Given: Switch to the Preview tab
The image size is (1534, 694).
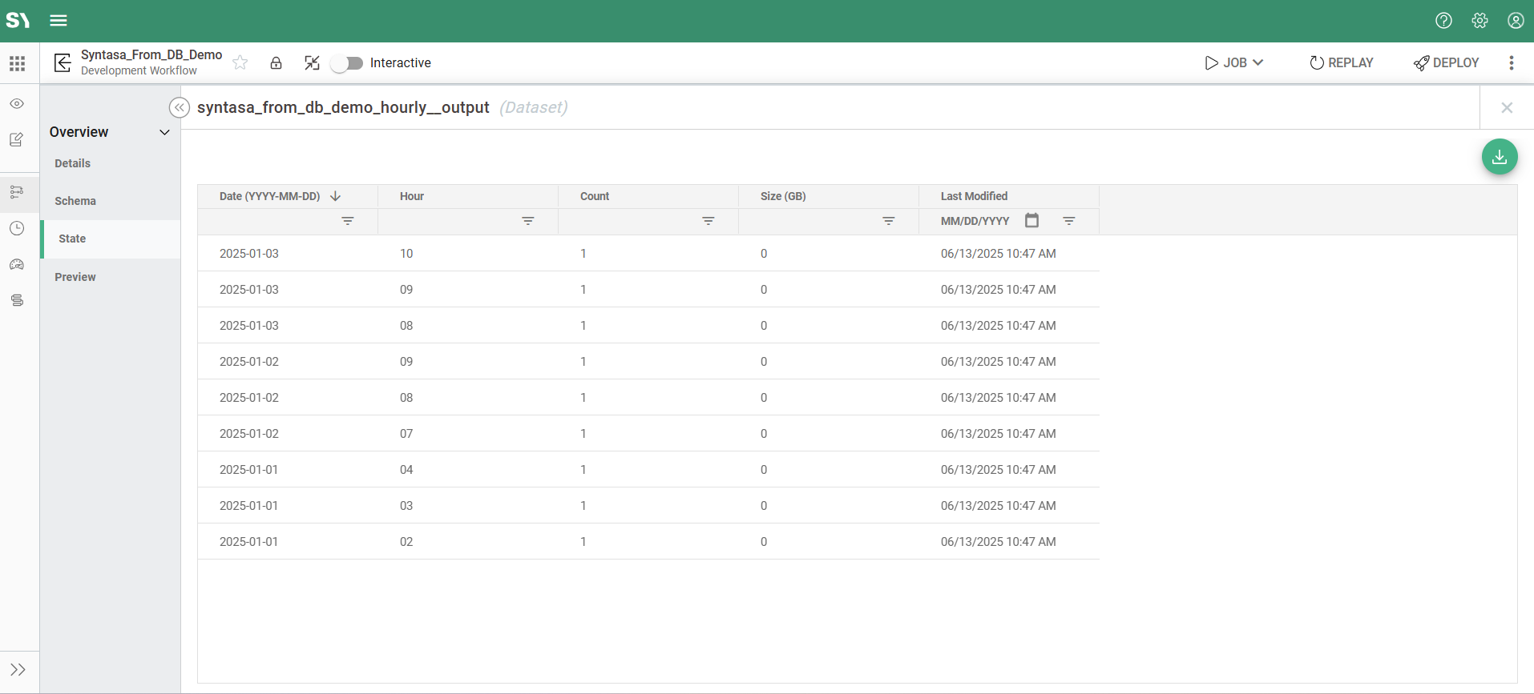Looking at the screenshot, I should (75, 277).
